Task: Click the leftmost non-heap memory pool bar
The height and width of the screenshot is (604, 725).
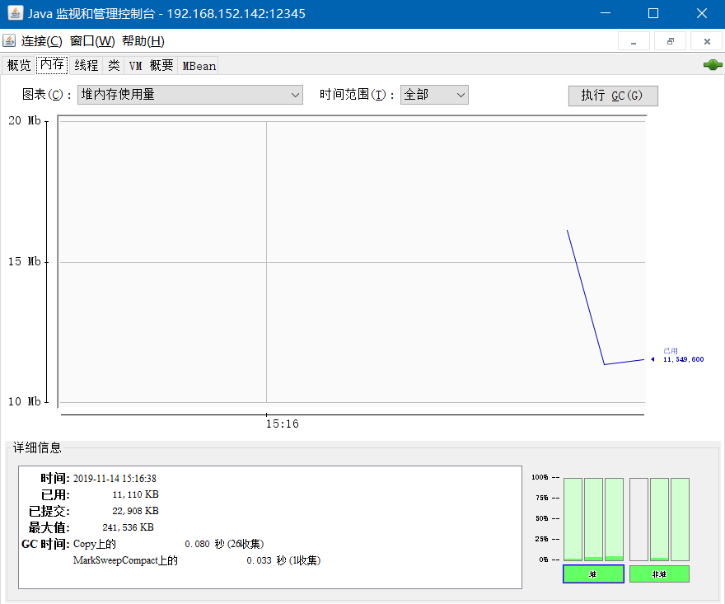Action: [639, 519]
